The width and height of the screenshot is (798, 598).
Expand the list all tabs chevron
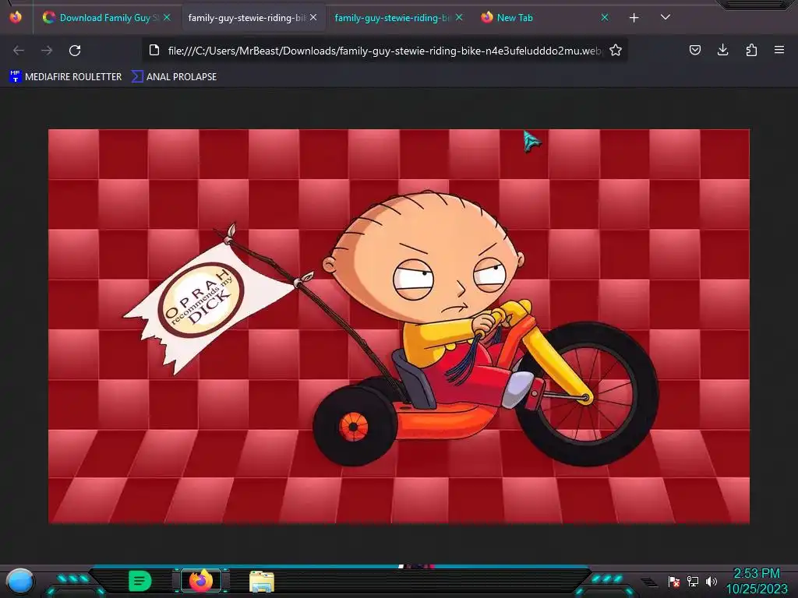pos(666,17)
